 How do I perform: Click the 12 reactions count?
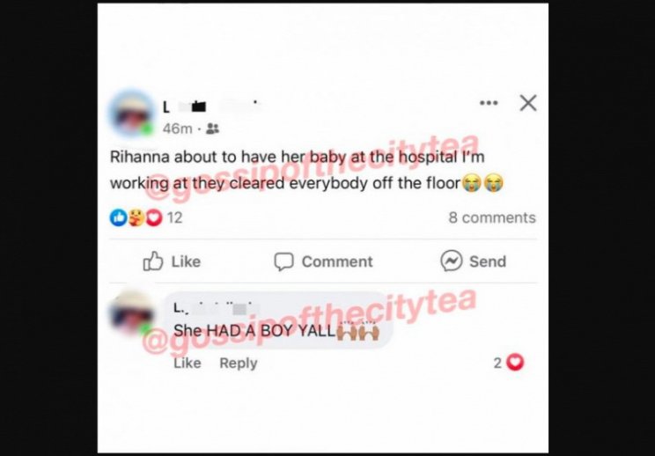(174, 218)
